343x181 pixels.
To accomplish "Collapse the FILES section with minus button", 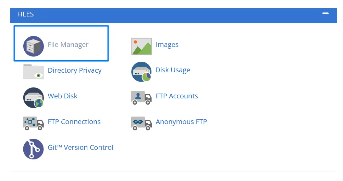I will [x=326, y=13].
